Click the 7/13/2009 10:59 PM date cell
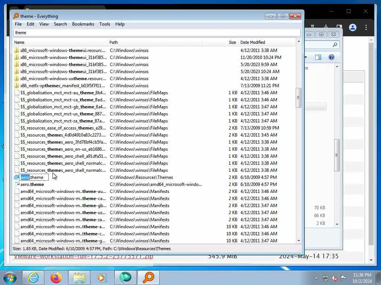Screen dimensions: 381x285 (259, 128)
